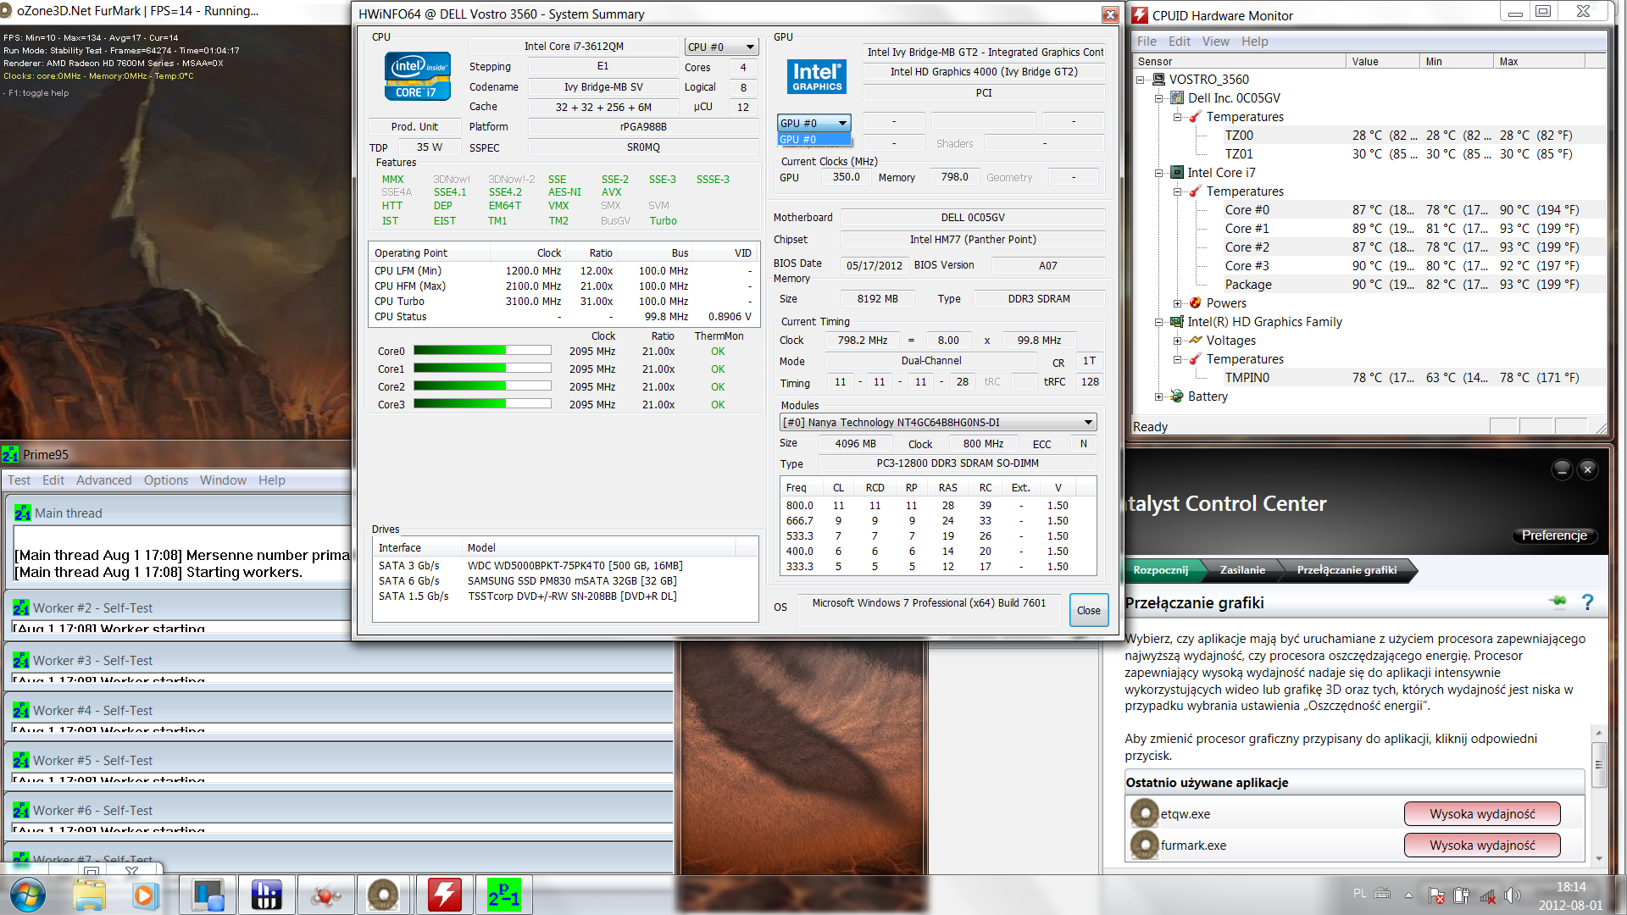This screenshot has width=1627, height=915.
Task: Click the computer-with-blue-window taskbar icon
Action: (208, 895)
